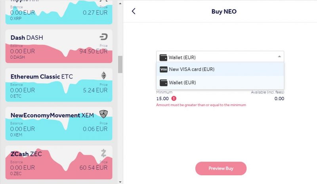
Task: Go back using the left arrow
Action: (x=134, y=11)
